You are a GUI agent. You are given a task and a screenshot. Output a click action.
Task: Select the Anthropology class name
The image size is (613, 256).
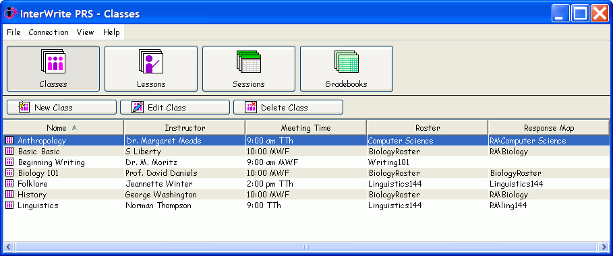pyautogui.click(x=42, y=141)
